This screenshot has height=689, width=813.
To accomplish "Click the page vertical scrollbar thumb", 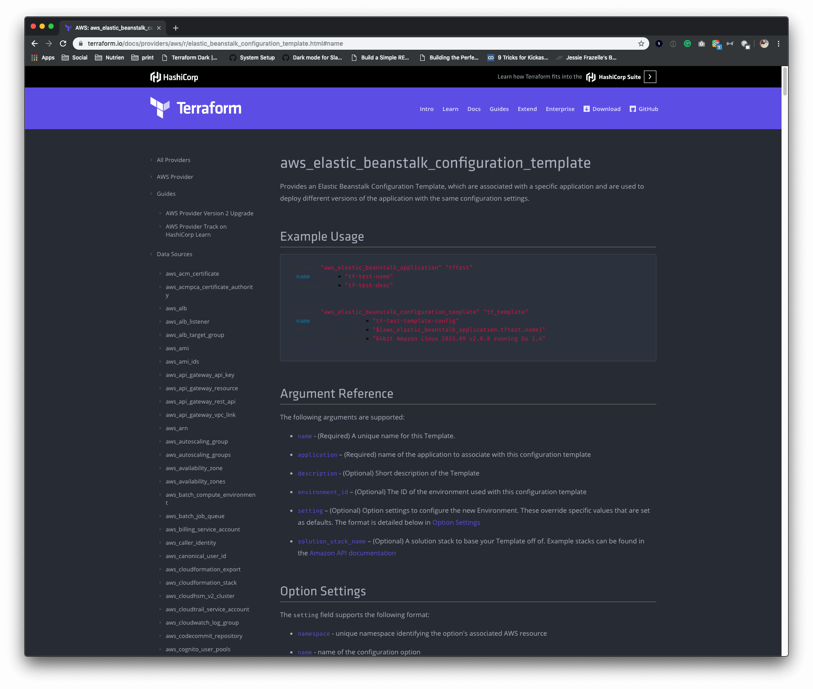I will point(785,81).
